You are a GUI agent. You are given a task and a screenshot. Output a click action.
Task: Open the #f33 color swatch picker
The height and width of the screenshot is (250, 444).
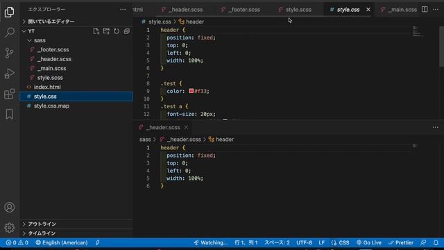[191, 91]
